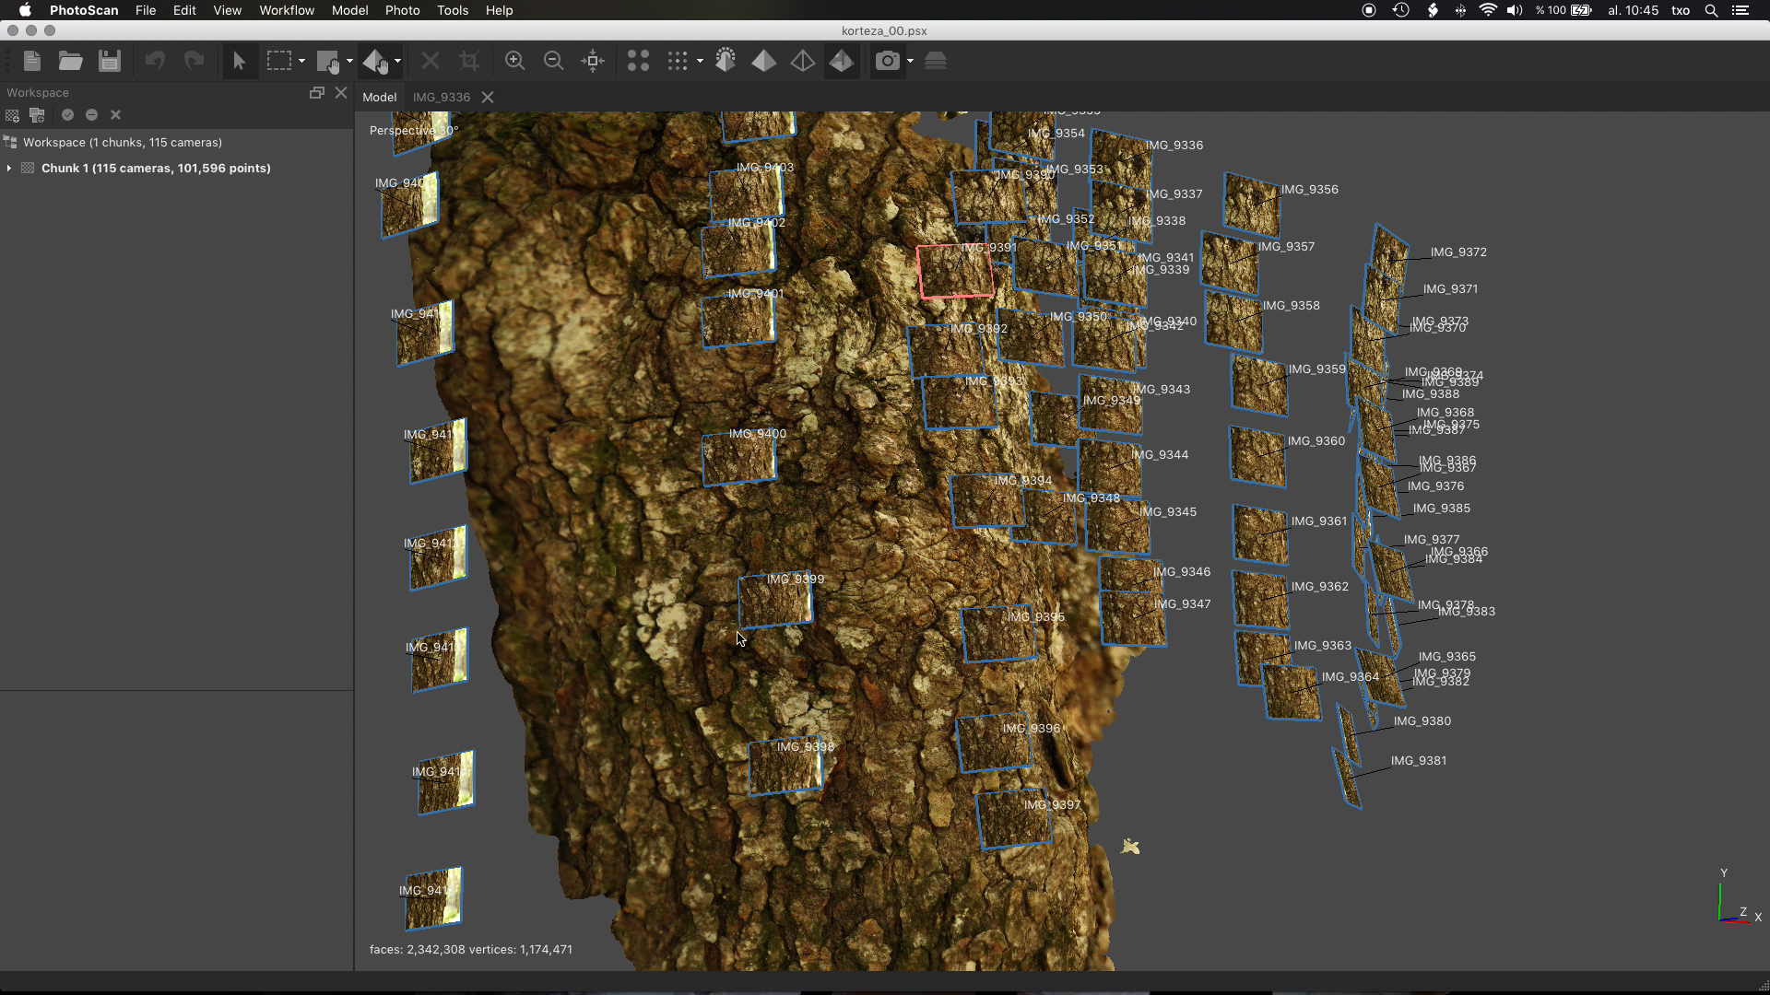Open the Workflow menu
This screenshot has height=995, width=1770.
pyautogui.click(x=286, y=10)
